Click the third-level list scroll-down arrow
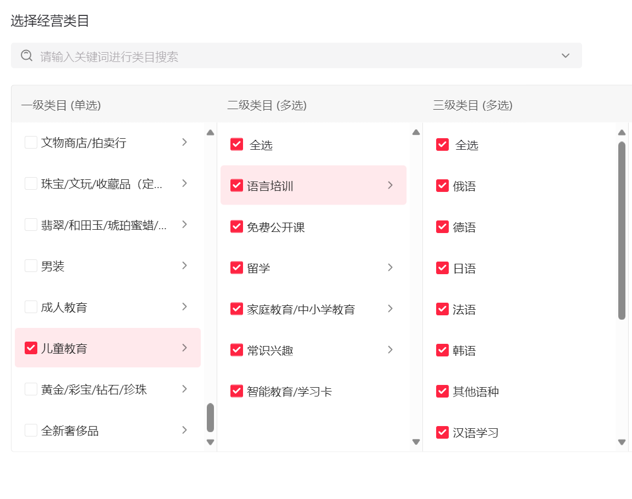Viewport: 632px width, 499px height. pyautogui.click(x=622, y=442)
